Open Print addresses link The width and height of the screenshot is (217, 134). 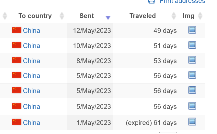coord(182,1)
